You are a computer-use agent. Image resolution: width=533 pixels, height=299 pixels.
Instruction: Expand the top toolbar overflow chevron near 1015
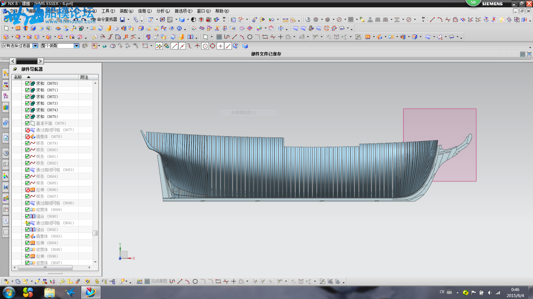click(x=423, y=20)
